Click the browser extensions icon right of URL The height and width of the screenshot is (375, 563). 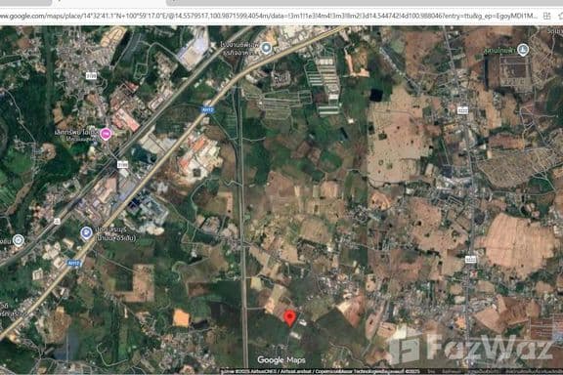click(x=546, y=16)
